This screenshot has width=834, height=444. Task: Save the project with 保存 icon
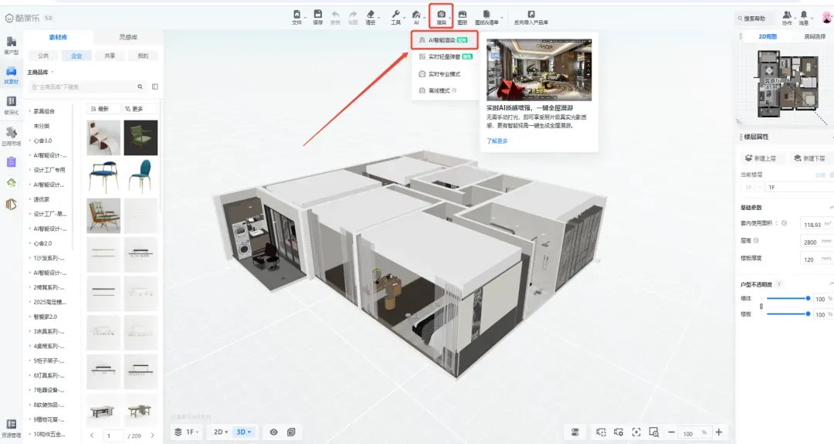pyautogui.click(x=317, y=15)
